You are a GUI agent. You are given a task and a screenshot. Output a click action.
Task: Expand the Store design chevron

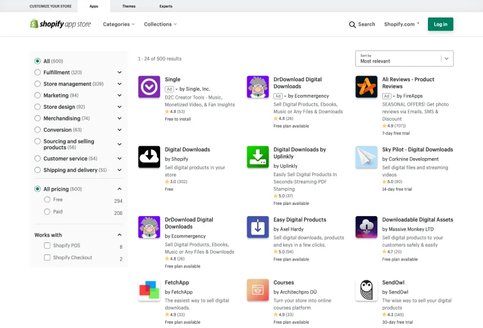coord(119,107)
